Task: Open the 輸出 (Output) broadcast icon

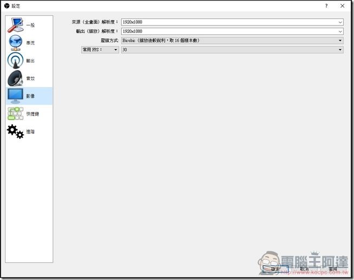Action: click(x=15, y=61)
